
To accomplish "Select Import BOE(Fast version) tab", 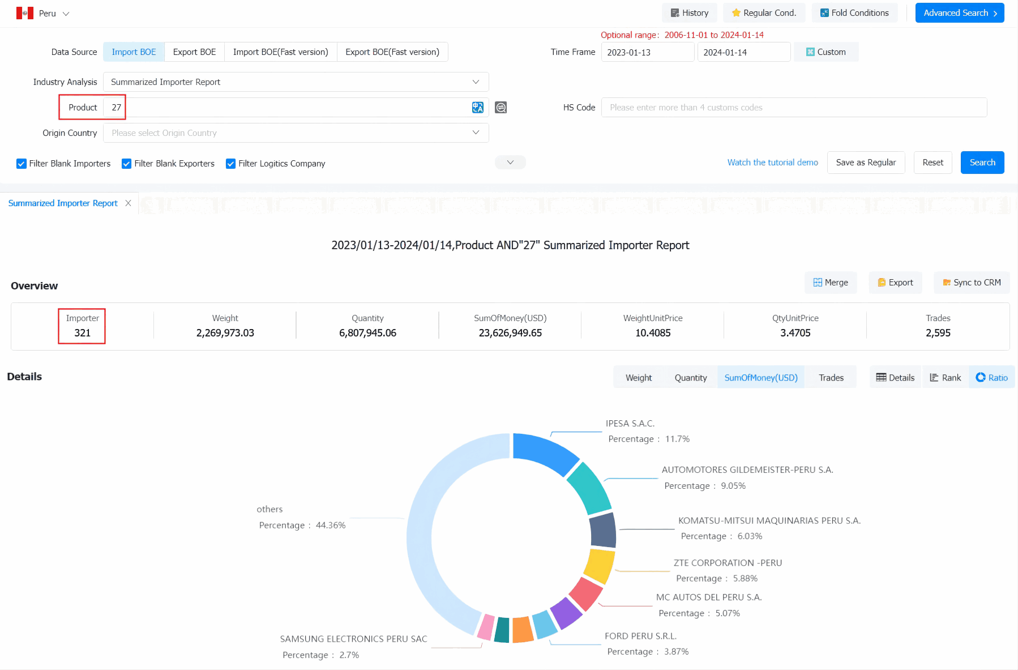I will point(280,52).
